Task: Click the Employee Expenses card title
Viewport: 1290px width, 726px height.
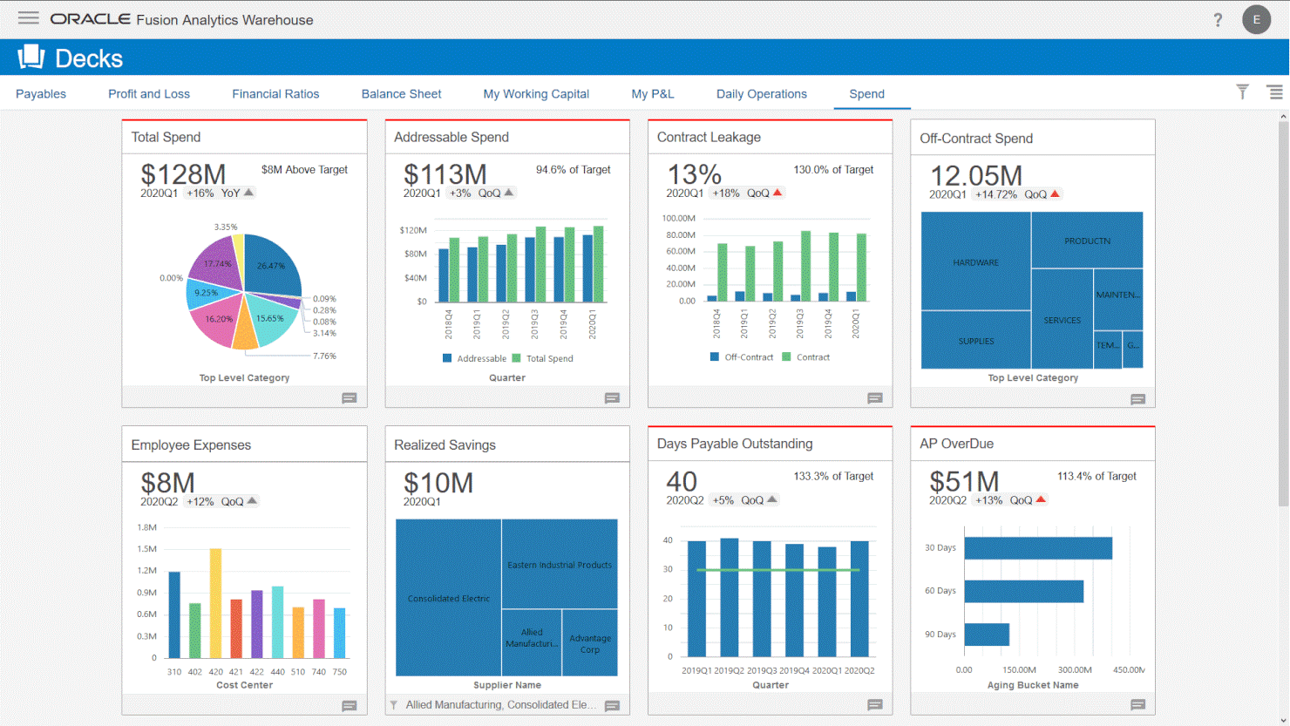Action: coord(191,445)
